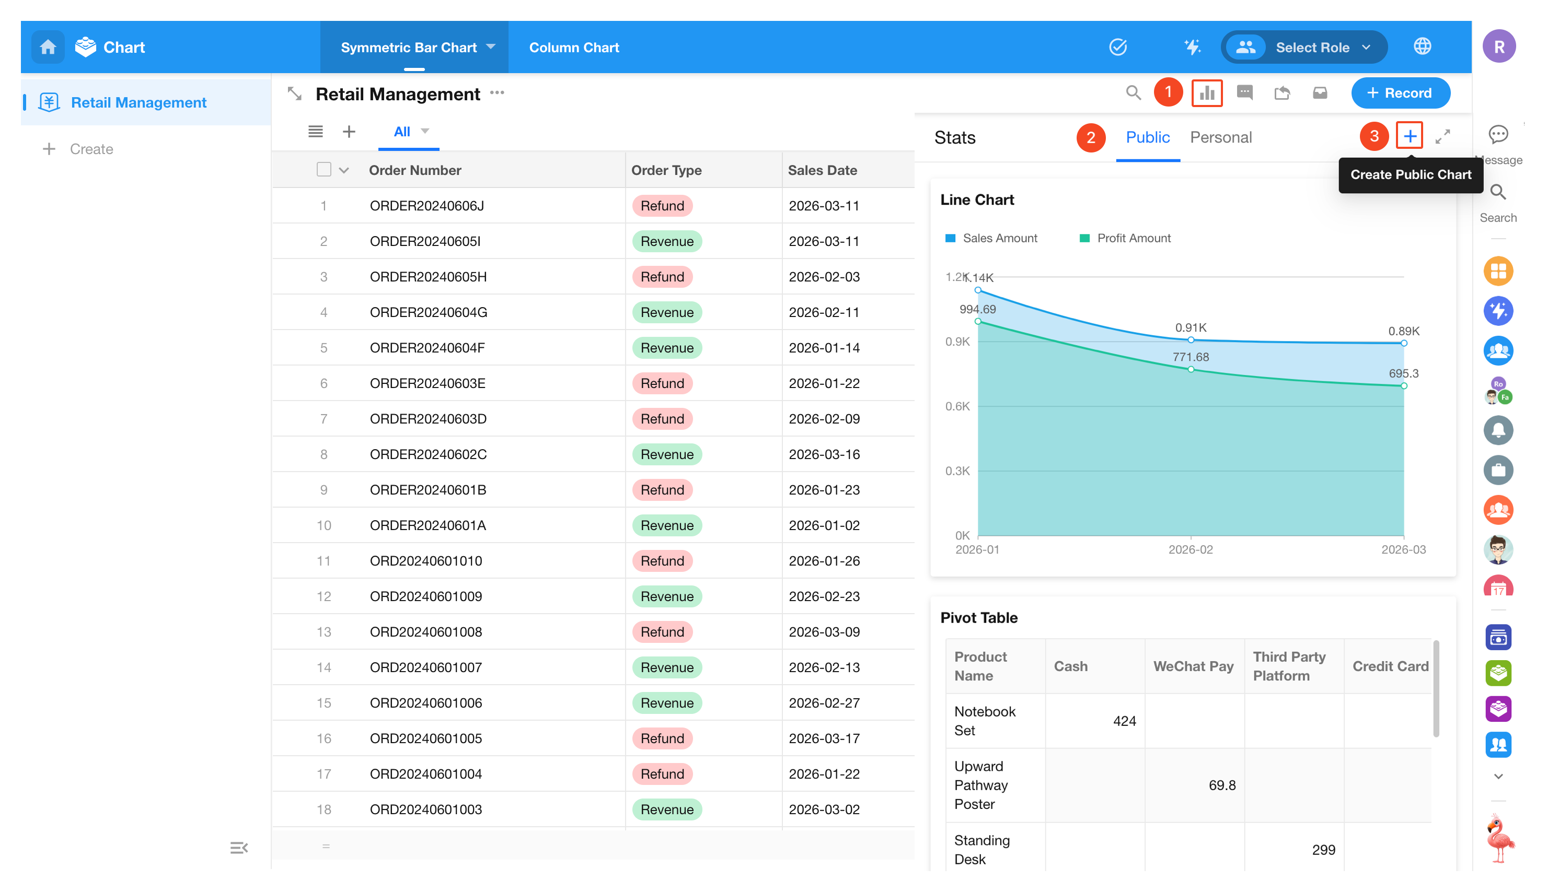This screenshot has height=892, width=1547.
Task: Open Symmetric Bar Chart dropdown arrow
Action: pos(490,46)
